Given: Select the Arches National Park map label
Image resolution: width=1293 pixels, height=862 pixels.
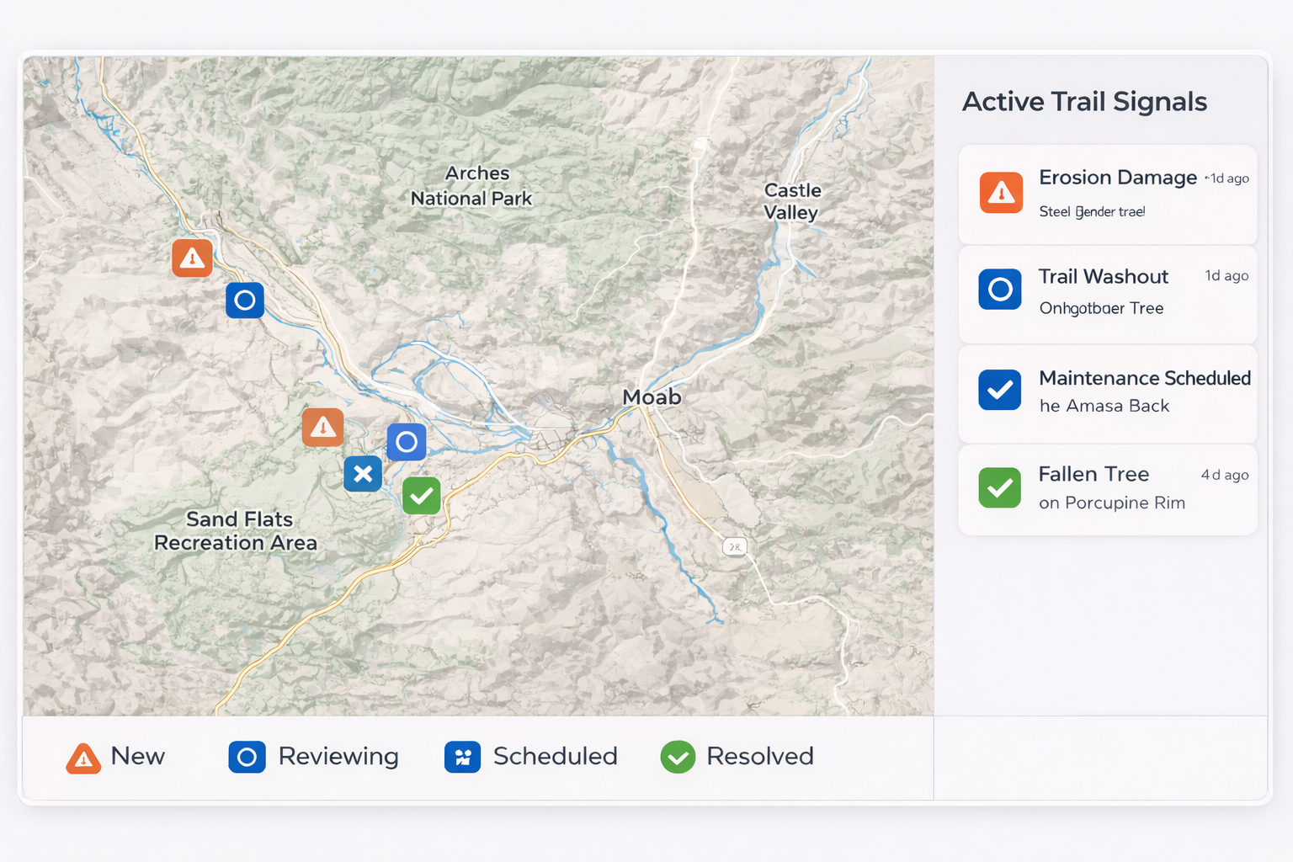Looking at the screenshot, I should pyautogui.click(x=472, y=186).
